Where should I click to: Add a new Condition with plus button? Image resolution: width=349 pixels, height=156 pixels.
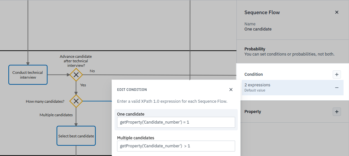[x=336, y=74]
